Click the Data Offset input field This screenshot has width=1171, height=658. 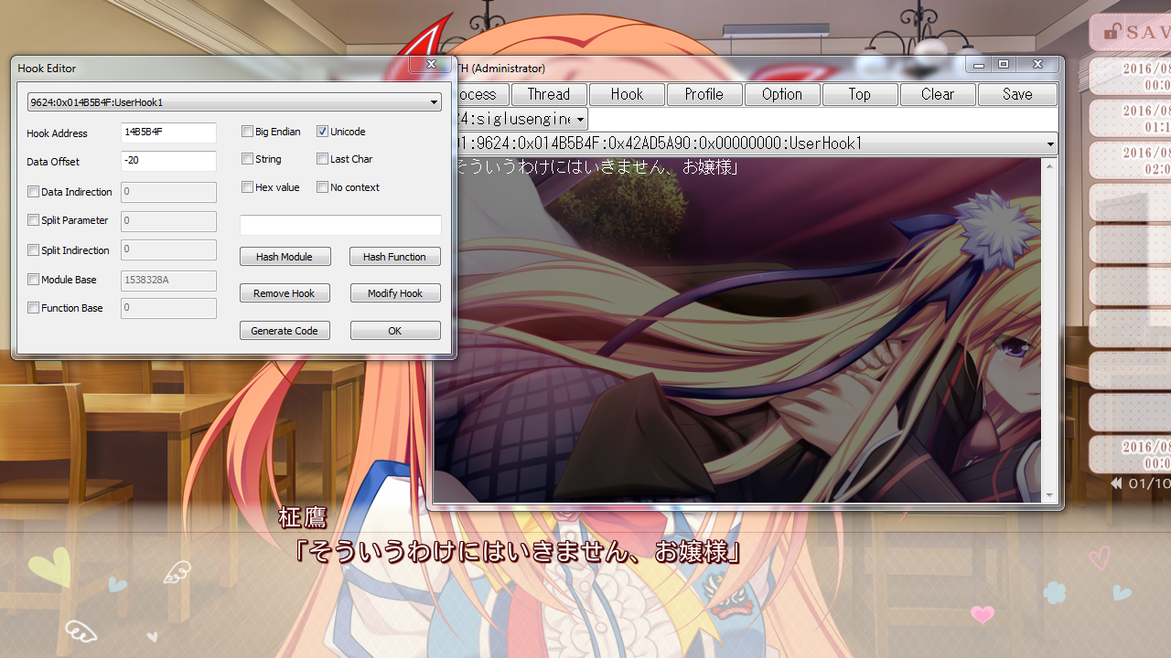[x=168, y=161]
